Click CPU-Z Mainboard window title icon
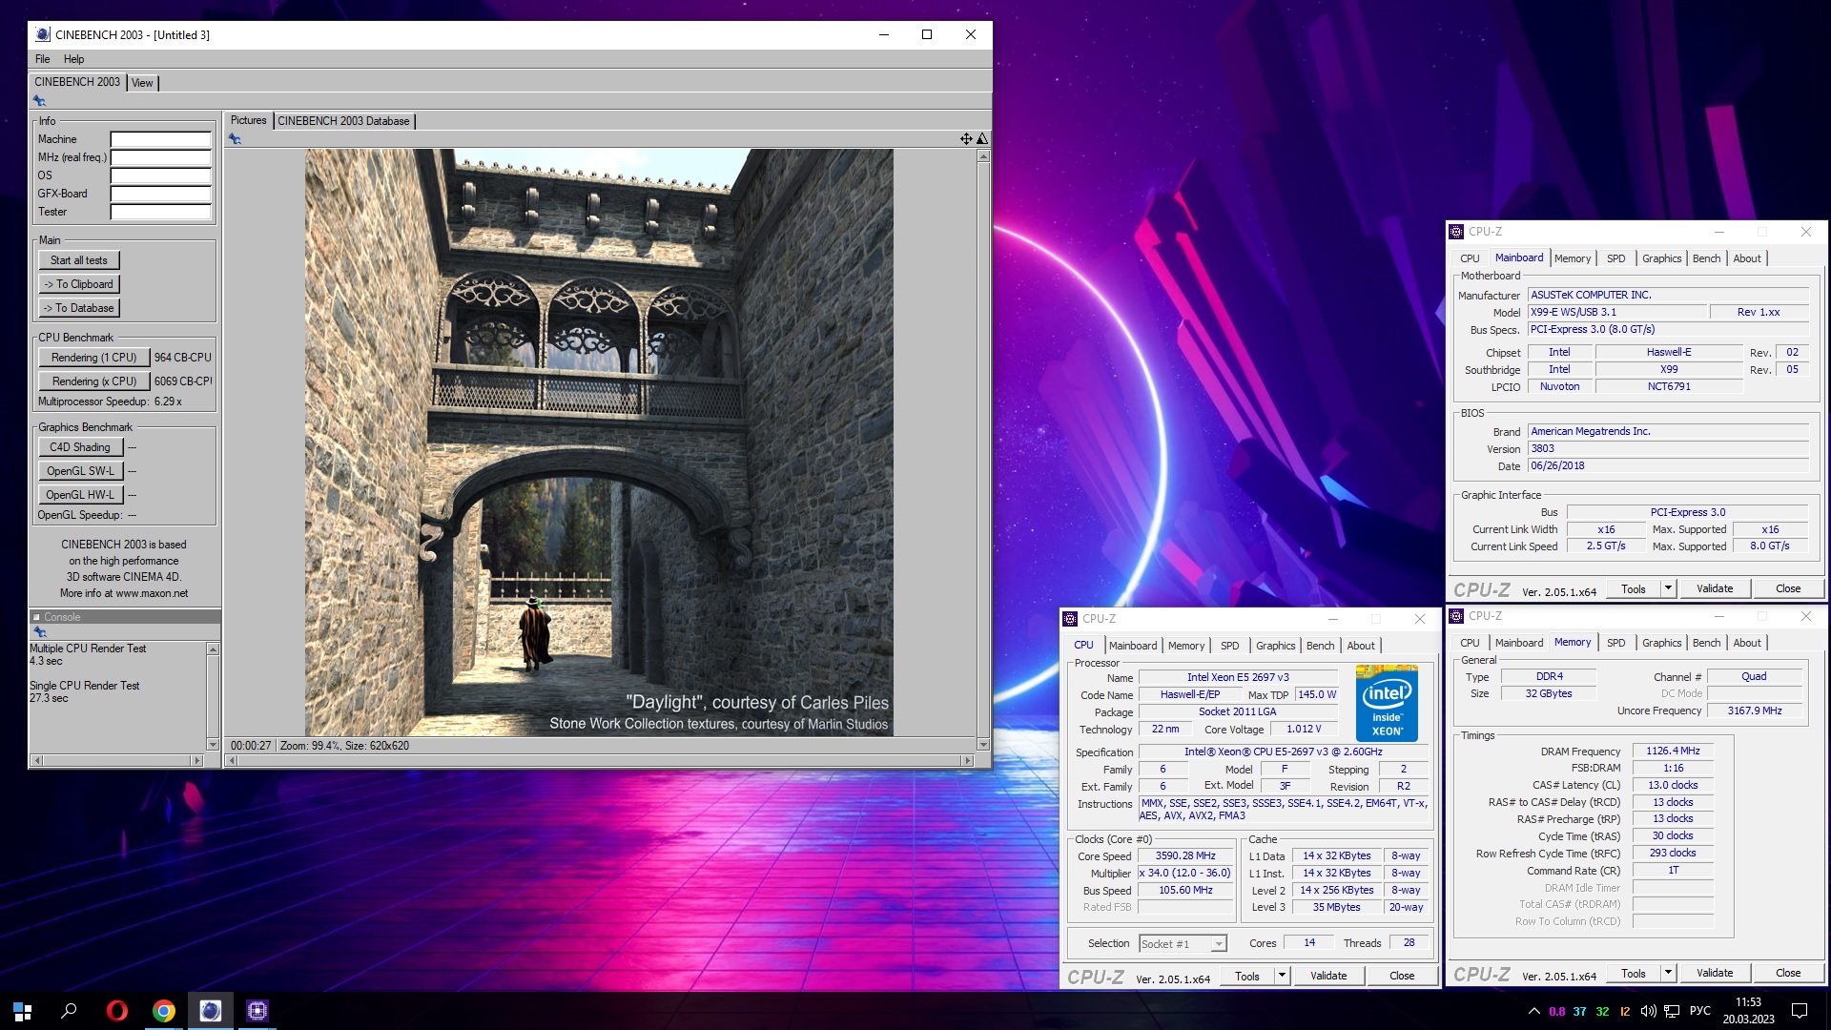 pyautogui.click(x=1456, y=232)
